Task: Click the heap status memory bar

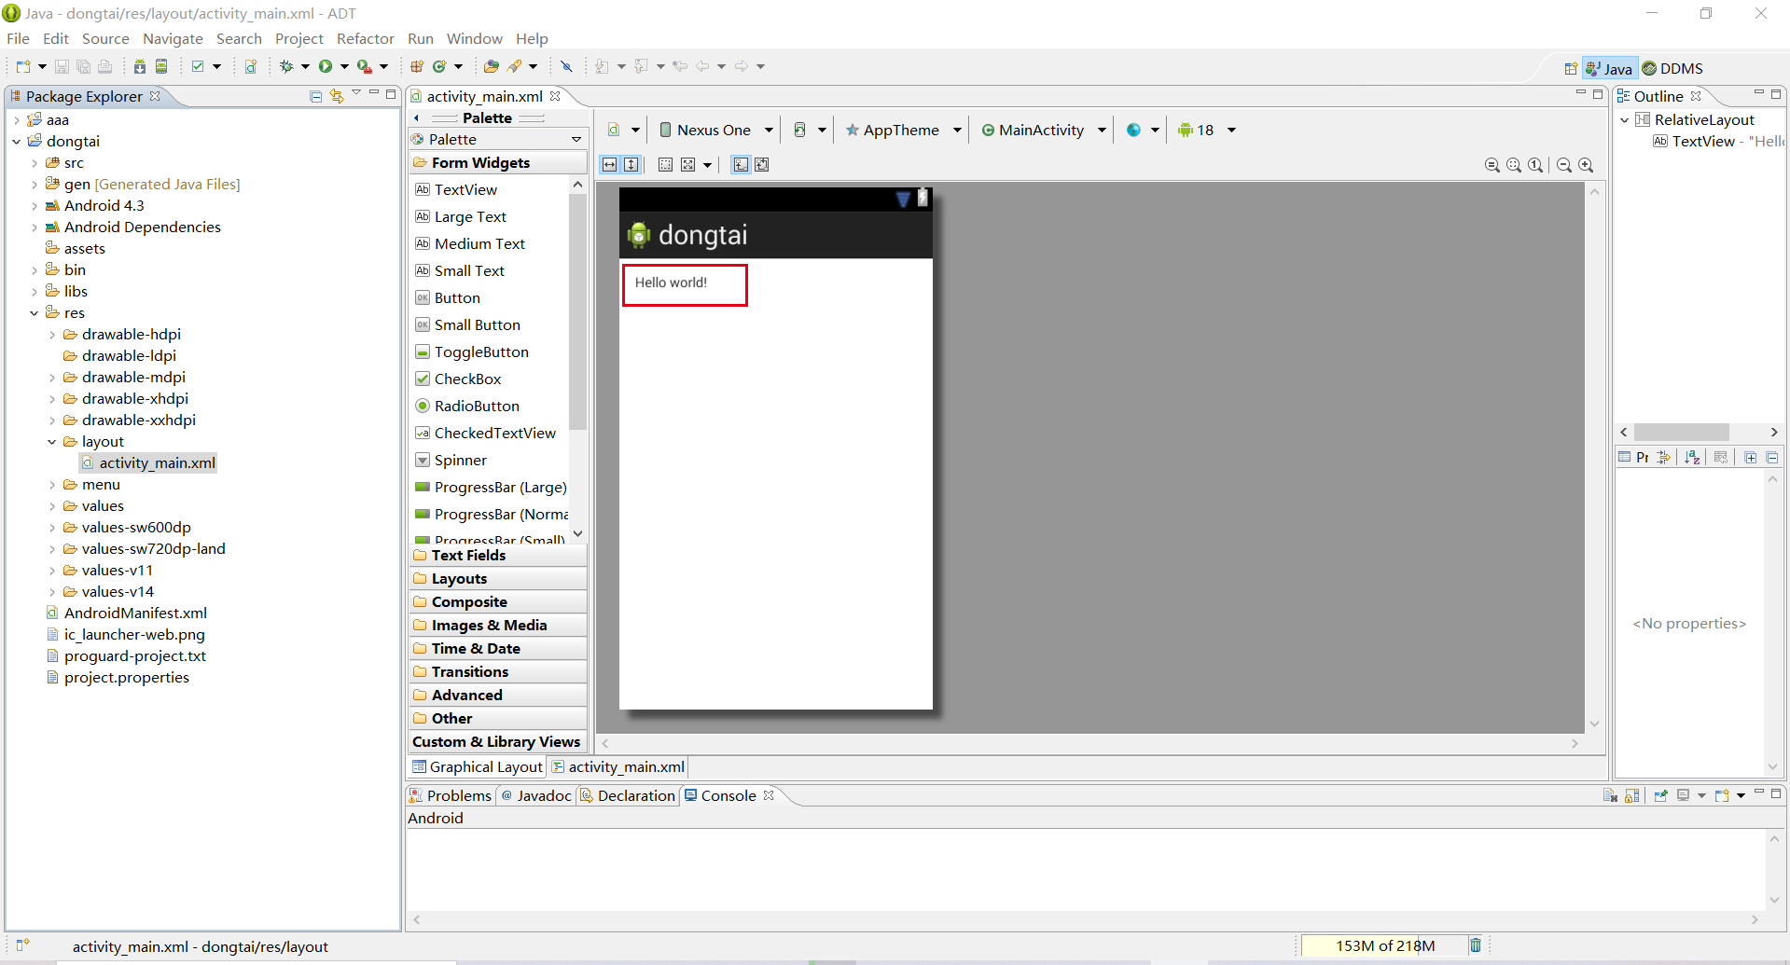Action: (1384, 945)
